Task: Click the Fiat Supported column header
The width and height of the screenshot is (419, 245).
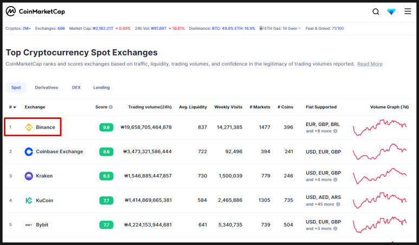Action: tap(321, 107)
